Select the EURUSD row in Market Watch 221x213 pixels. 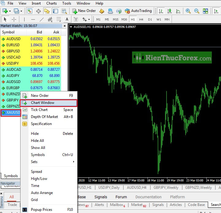pos(31,45)
